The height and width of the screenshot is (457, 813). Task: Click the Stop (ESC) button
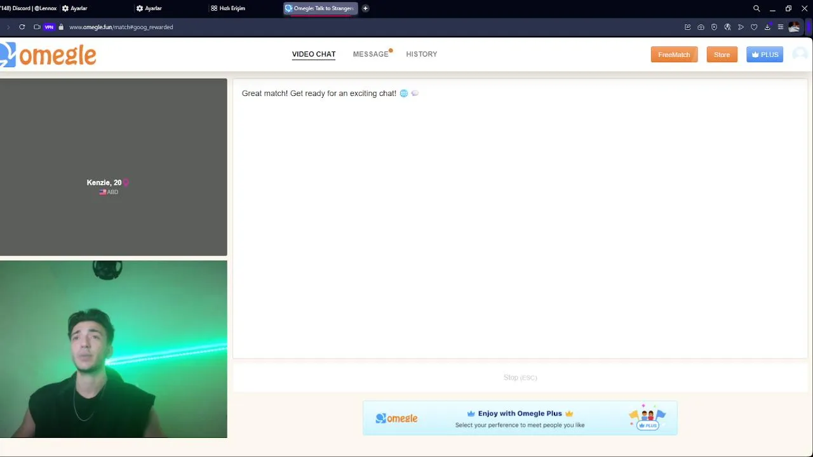click(520, 377)
